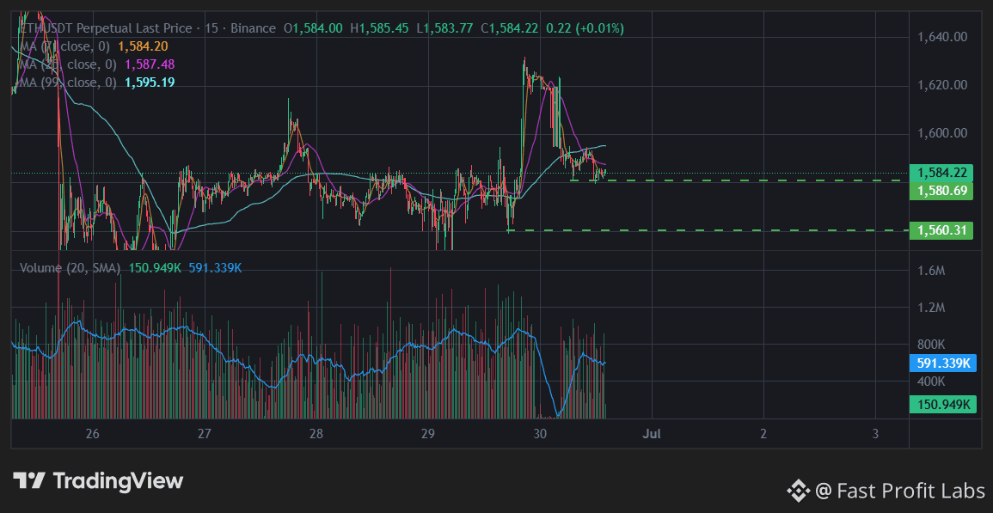
Task: Click date 2 on the time axis
Action: click(763, 434)
